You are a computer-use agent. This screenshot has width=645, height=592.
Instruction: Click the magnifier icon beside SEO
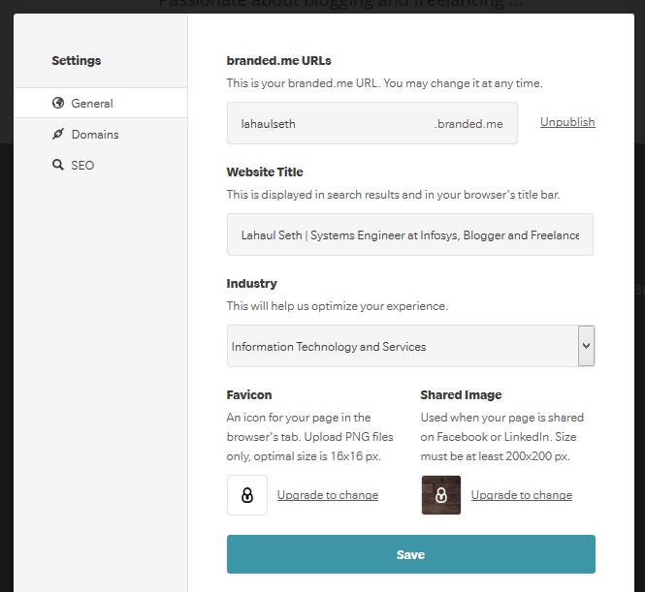pos(58,166)
